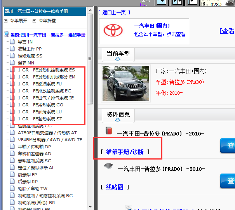Screen dimensions: 235x210
Task: Click the blue 查 button beside 维修手册/诊断
Action: pyautogui.click(x=227, y=146)
